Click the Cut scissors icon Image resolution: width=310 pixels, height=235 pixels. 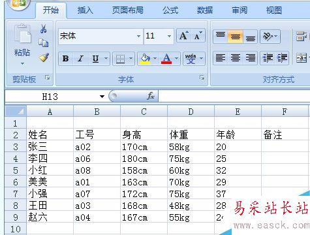(43, 29)
